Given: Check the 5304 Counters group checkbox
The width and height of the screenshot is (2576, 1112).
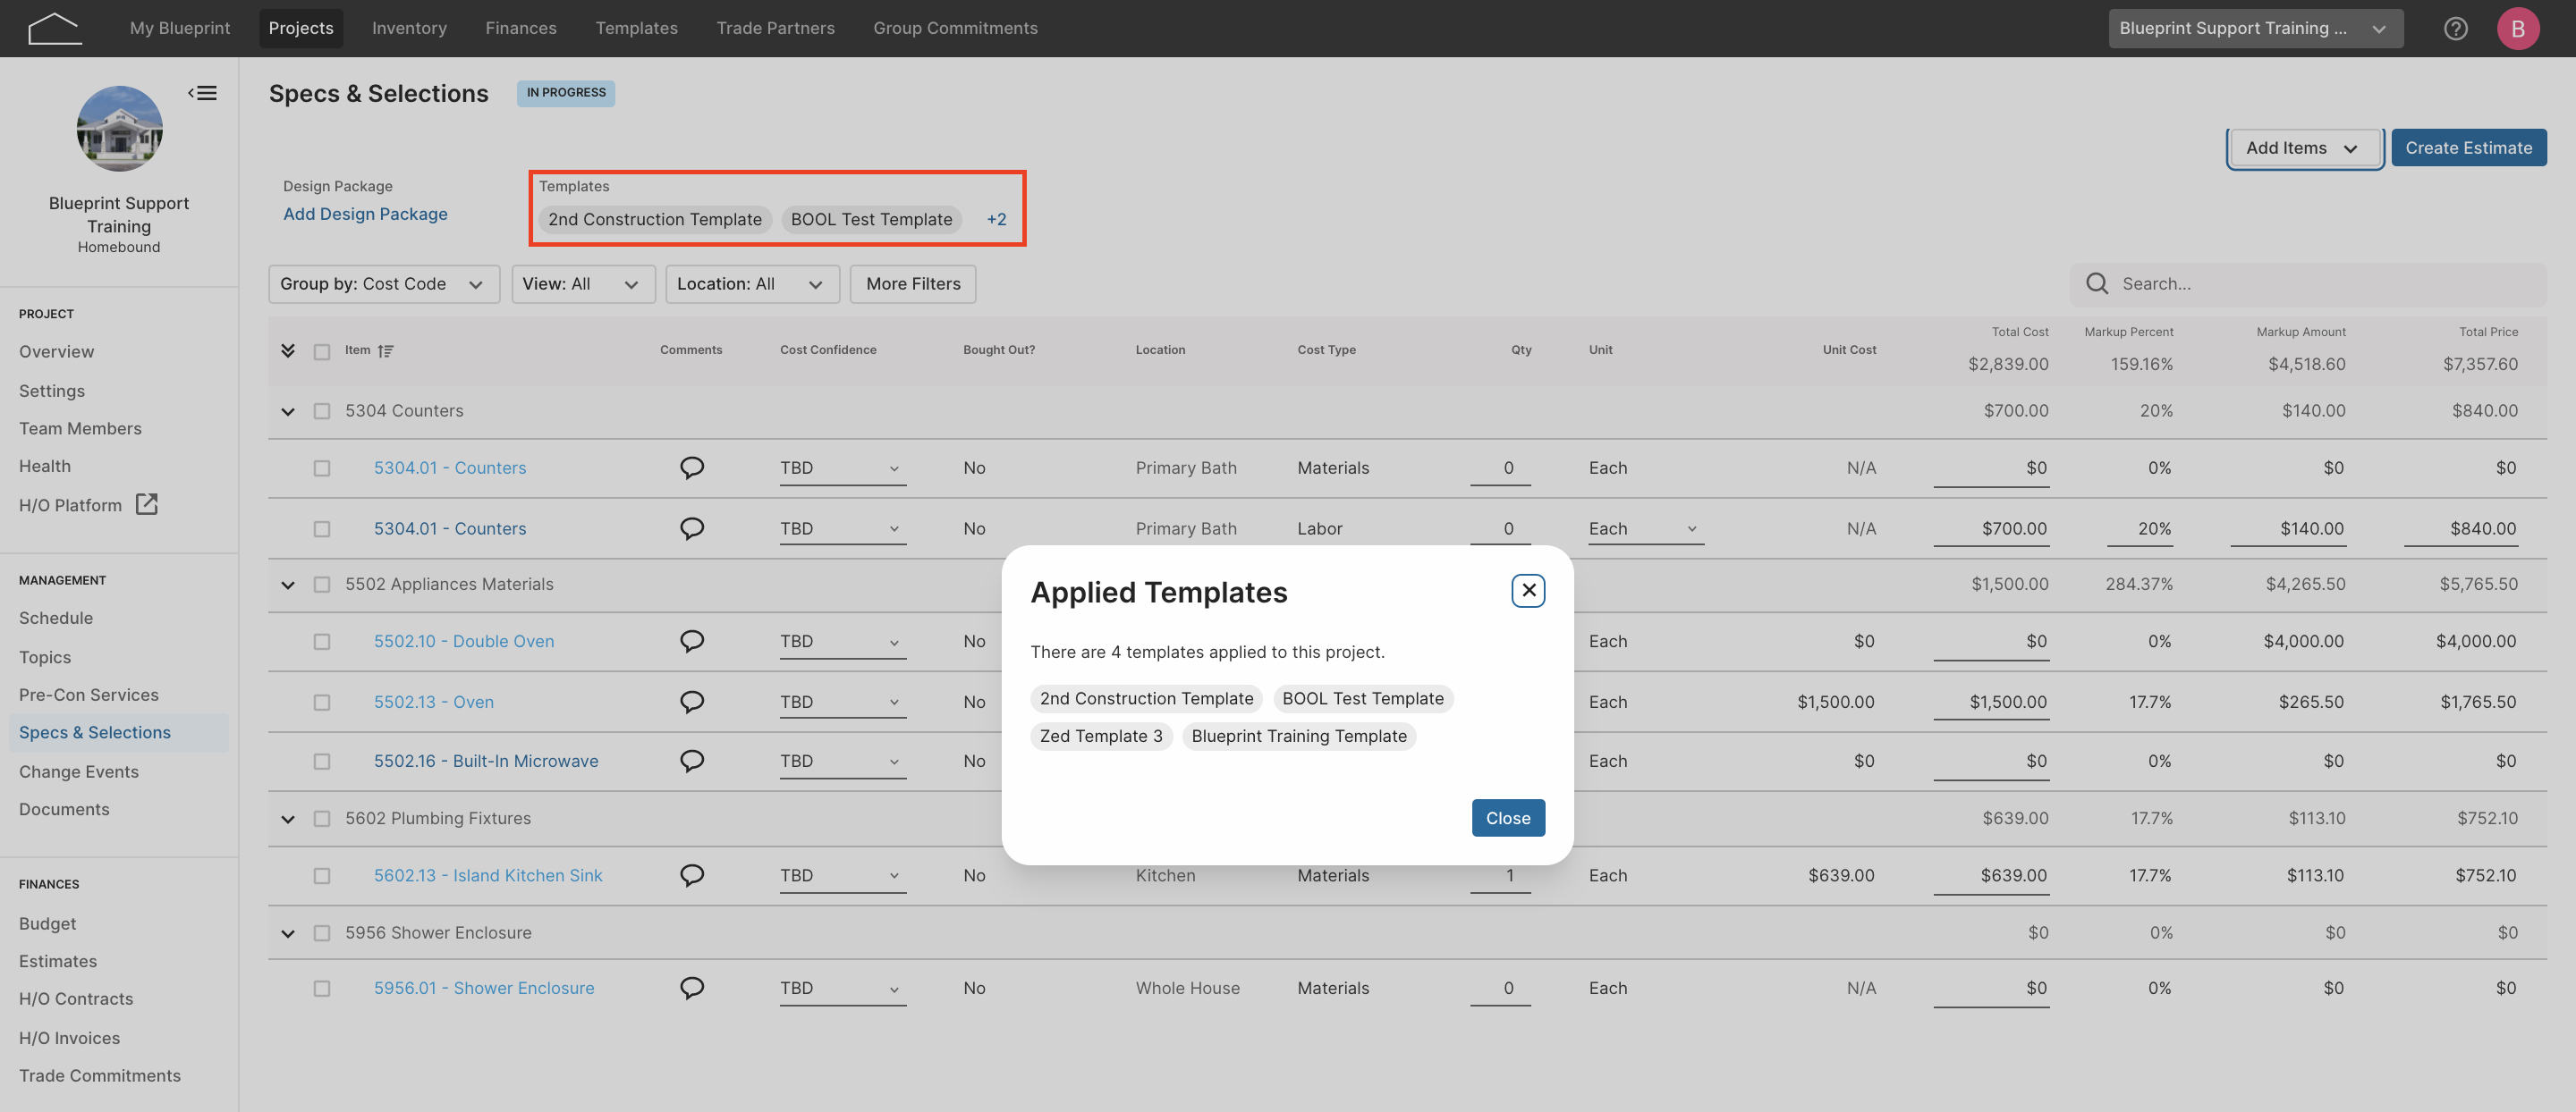Looking at the screenshot, I should click(x=322, y=410).
